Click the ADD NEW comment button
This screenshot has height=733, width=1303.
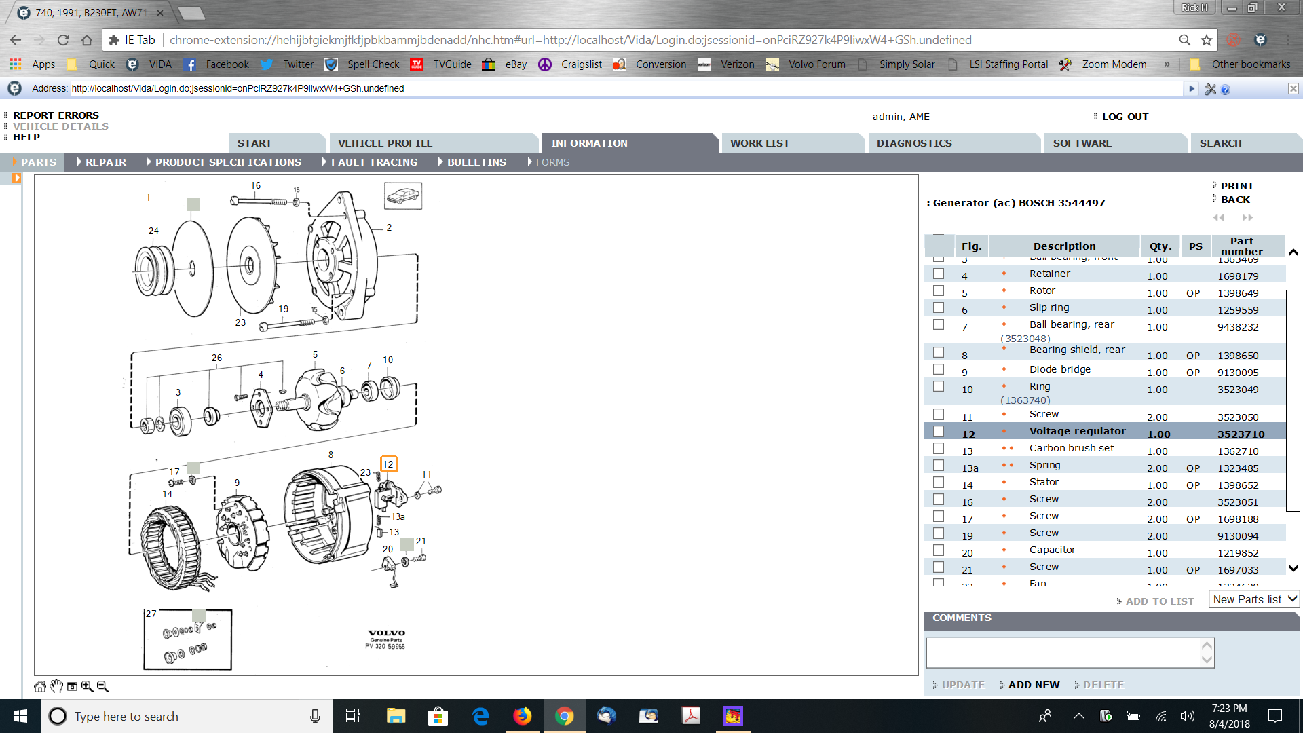tap(1033, 685)
